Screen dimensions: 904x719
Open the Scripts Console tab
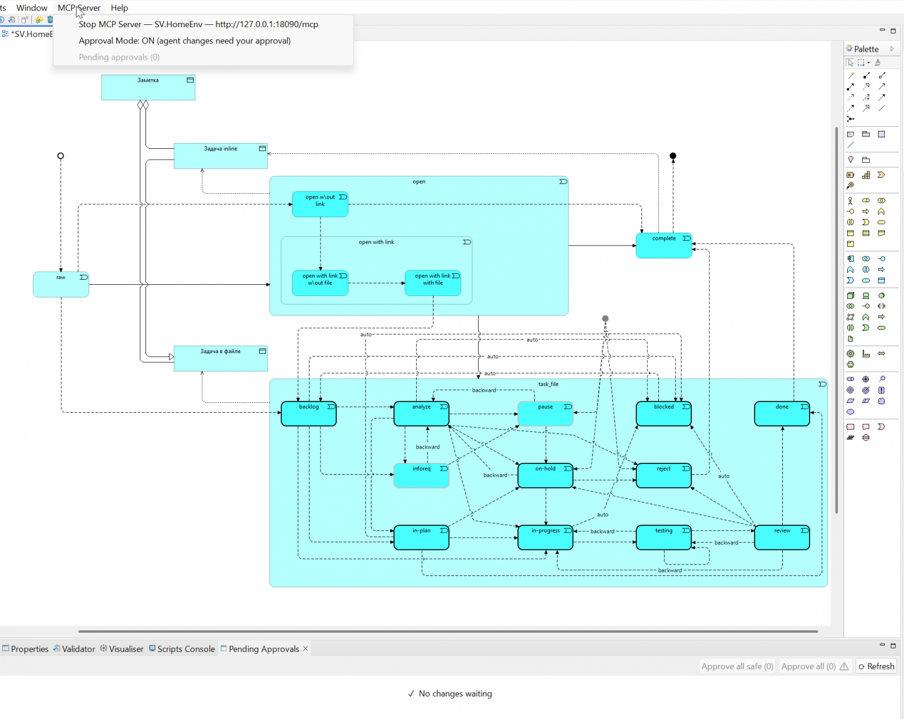click(x=182, y=649)
